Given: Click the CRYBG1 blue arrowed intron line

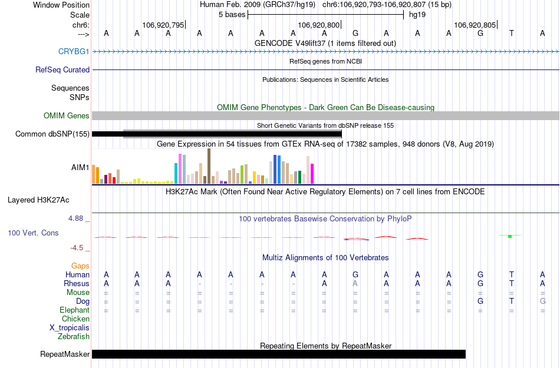Looking at the screenshot, I should (x=326, y=52).
